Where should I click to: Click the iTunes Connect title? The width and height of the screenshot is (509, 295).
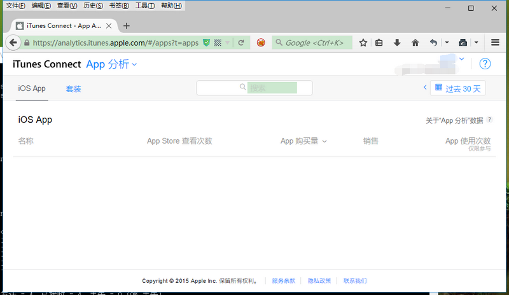point(46,64)
